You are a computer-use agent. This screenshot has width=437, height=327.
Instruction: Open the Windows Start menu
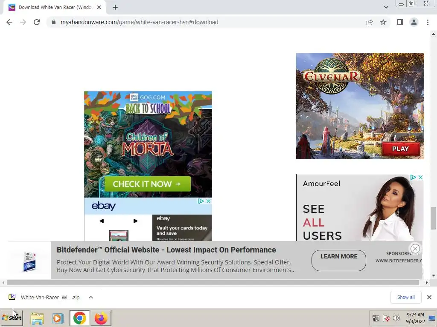click(x=12, y=318)
